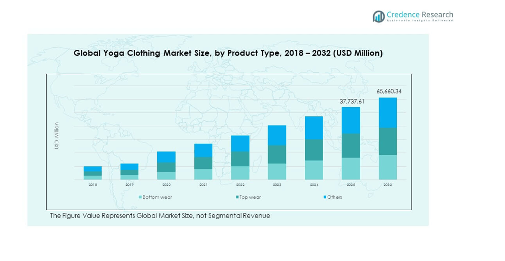Select the Others legend label

click(335, 197)
